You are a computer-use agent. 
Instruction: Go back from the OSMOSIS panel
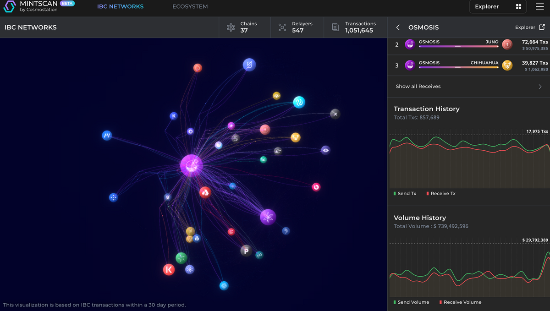click(398, 27)
